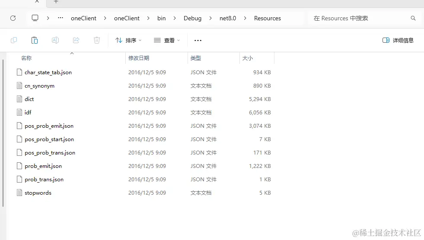Screen dimensions: 424x240
Task: Close the current tab
Action: 37,1
